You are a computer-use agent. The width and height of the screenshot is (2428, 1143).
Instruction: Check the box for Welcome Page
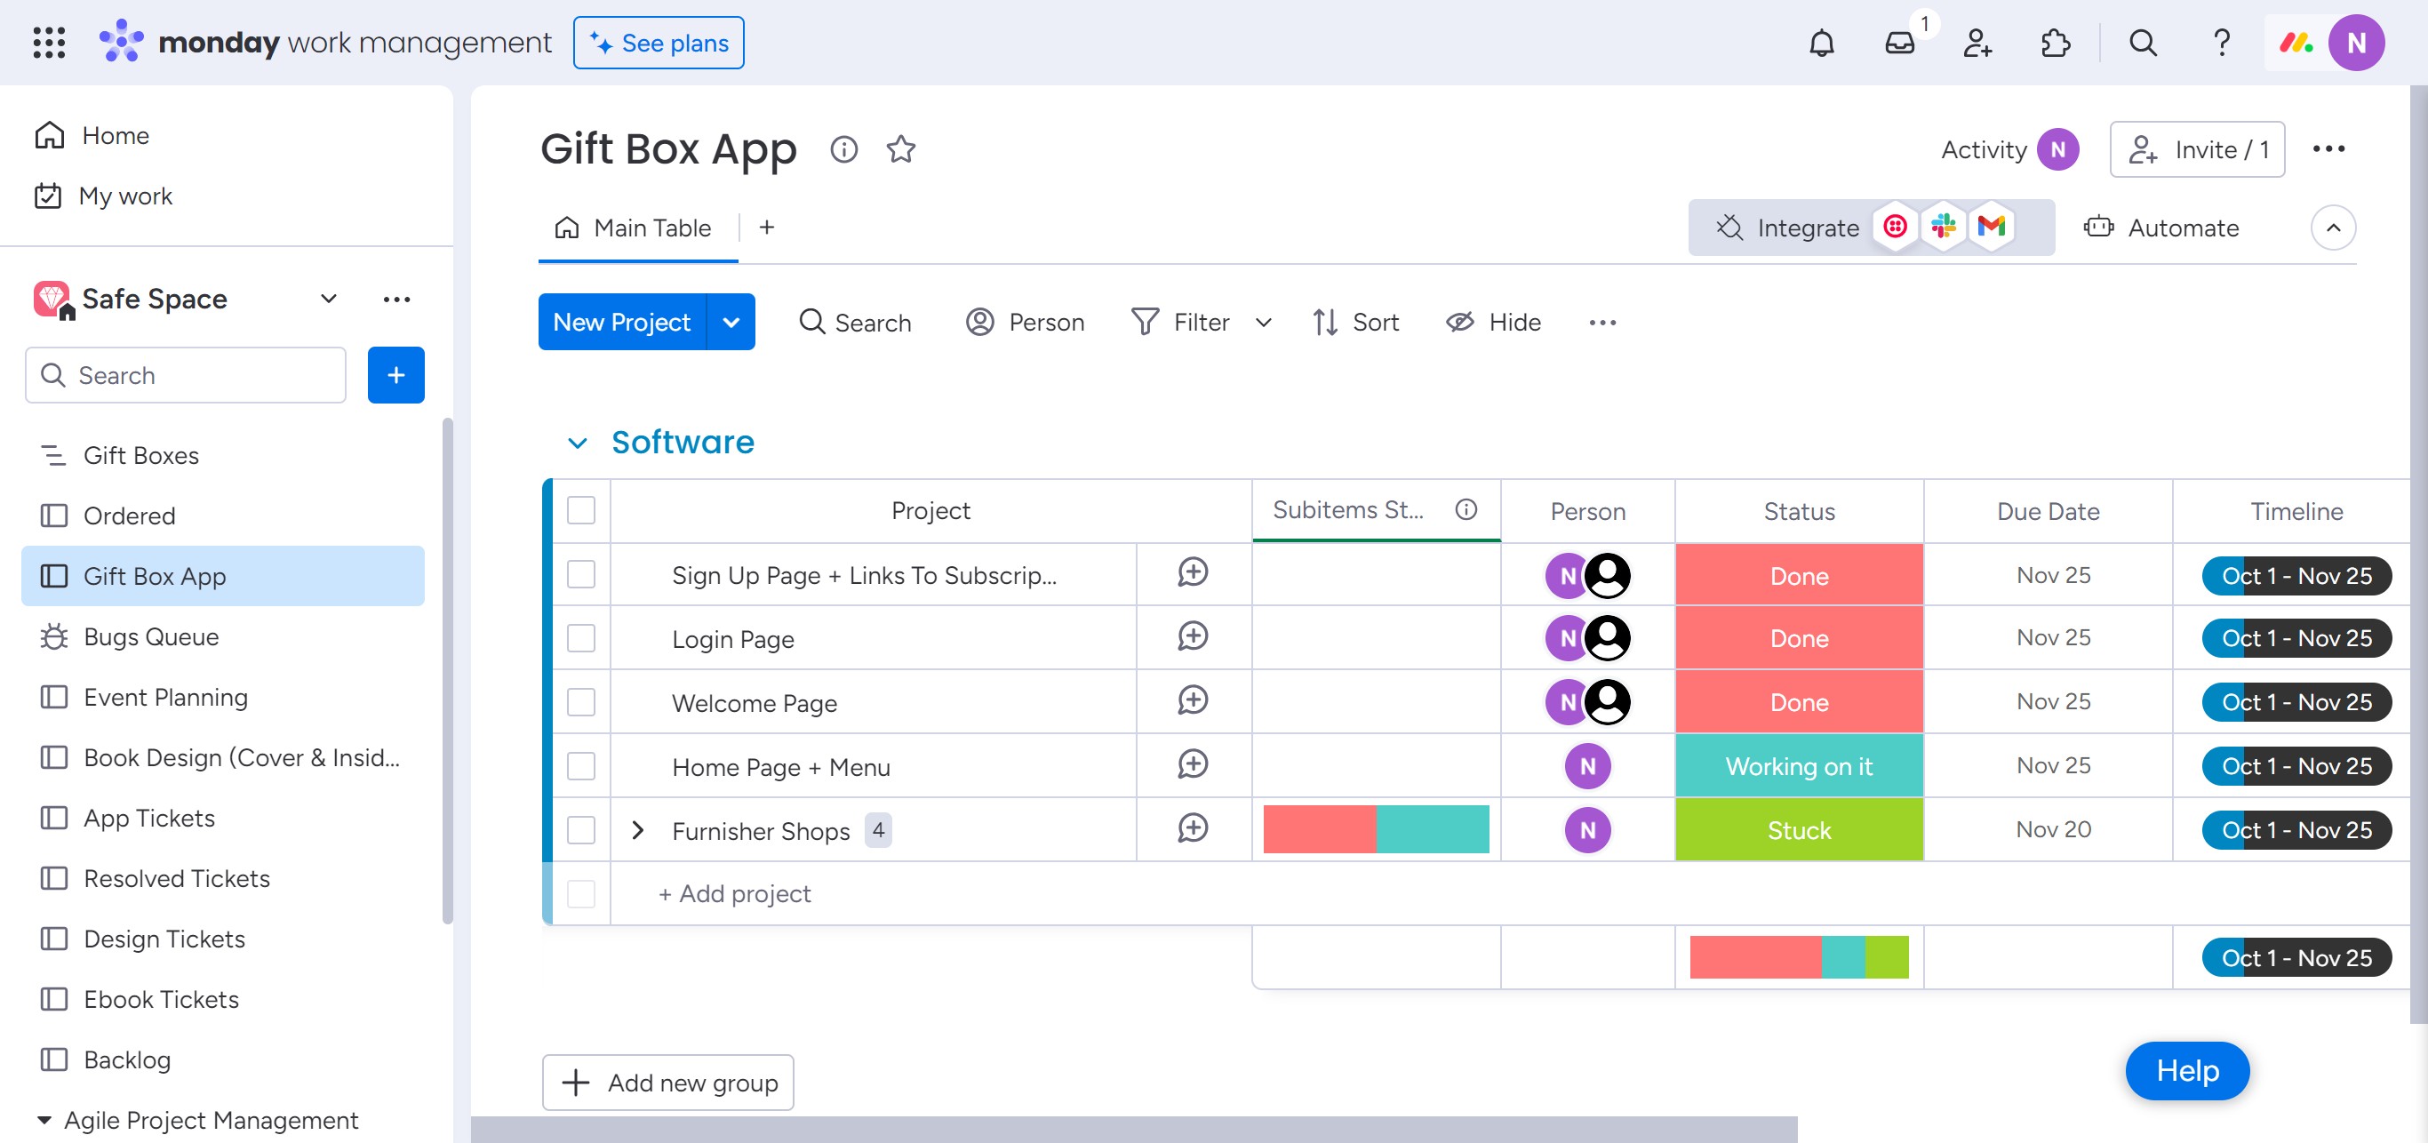(580, 702)
